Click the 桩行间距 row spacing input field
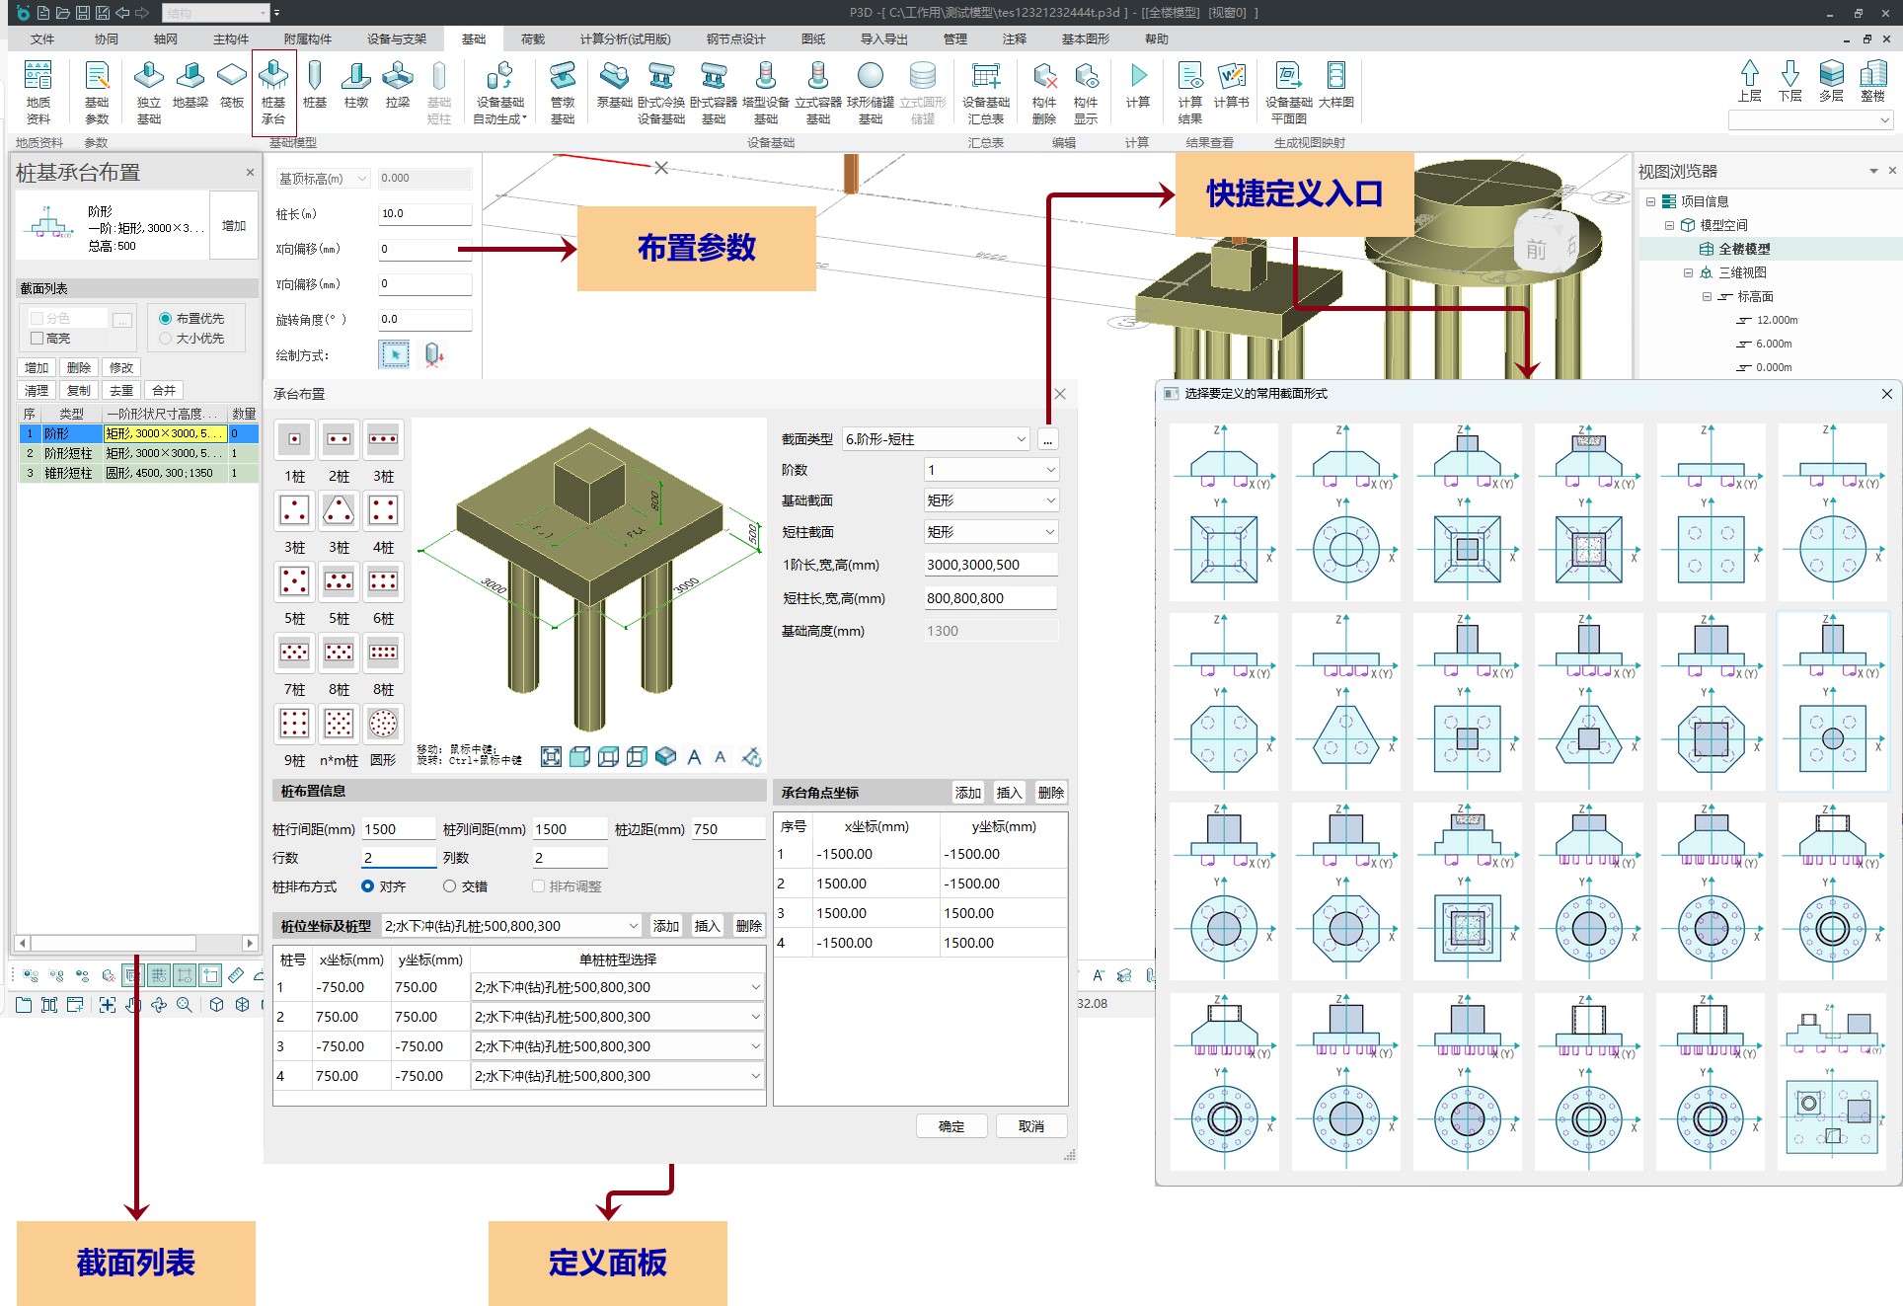The image size is (1903, 1306). tap(398, 829)
